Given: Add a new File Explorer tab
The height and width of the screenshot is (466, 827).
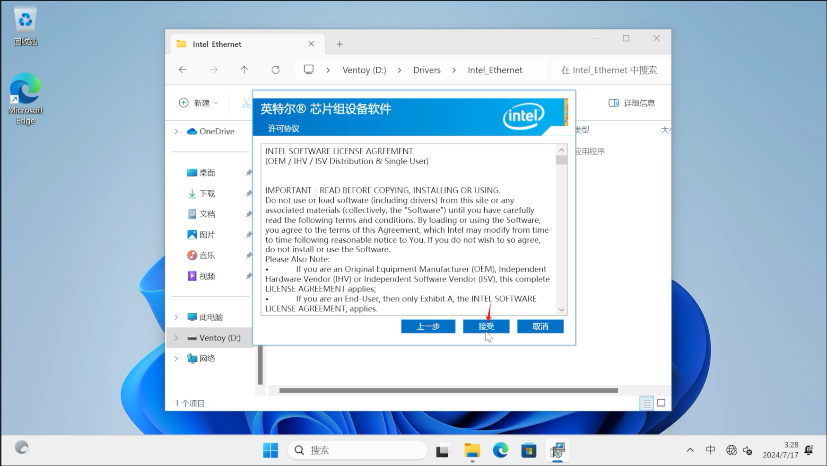Looking at the screenshot, I should [x=340, y=44].
